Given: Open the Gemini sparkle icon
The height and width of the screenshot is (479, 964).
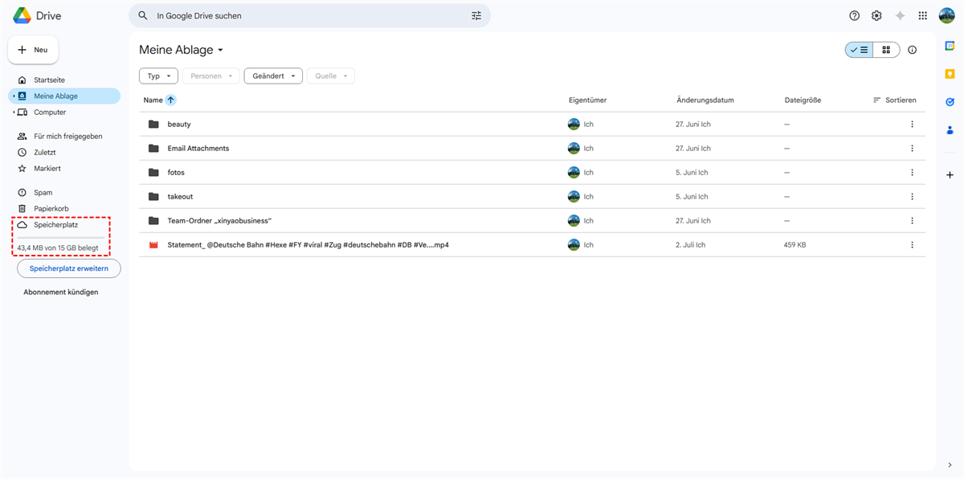Looking at the screenshot, I should coord(900,15).
